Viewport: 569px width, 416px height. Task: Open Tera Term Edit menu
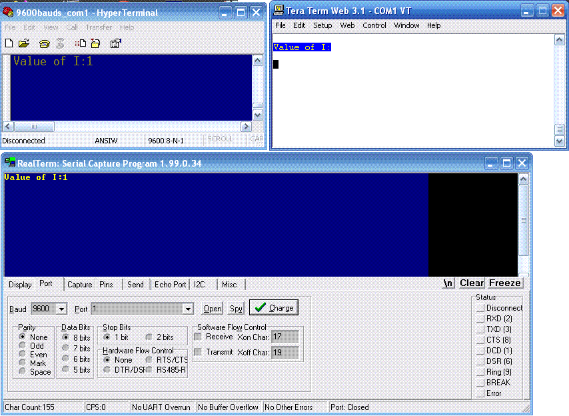(299, 25)
